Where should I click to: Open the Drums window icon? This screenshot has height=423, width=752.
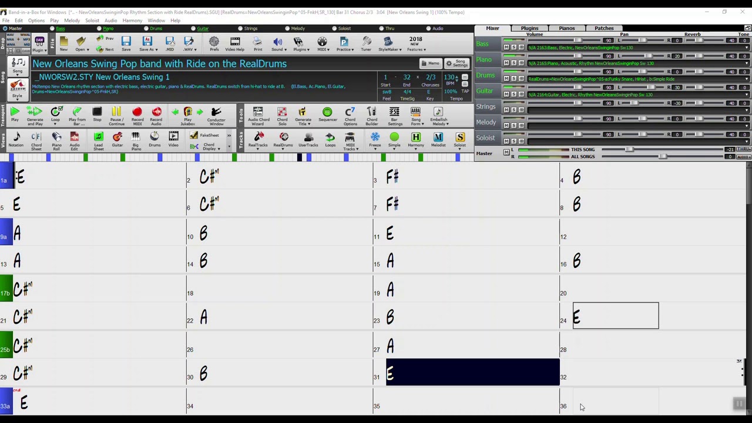(x=155, y=140)
